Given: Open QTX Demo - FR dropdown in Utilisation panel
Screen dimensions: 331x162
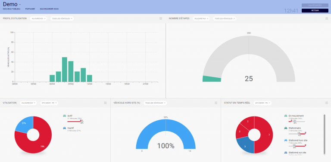Looking at the screenshot, I should pyautogui.click(x=49, y=103).
